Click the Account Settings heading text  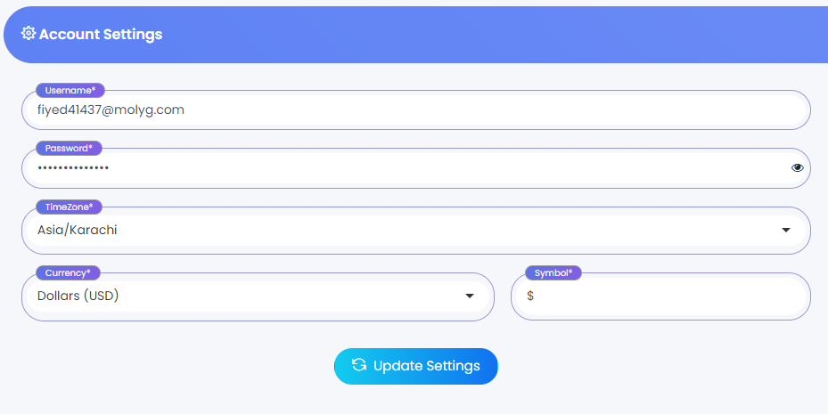click(101, 35)
